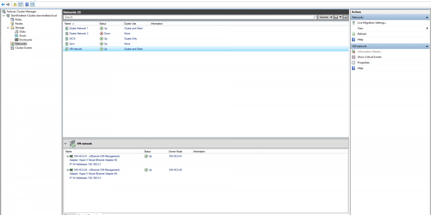Open the Queries dropdown
431x215 pixels.
tap(326, 17)
